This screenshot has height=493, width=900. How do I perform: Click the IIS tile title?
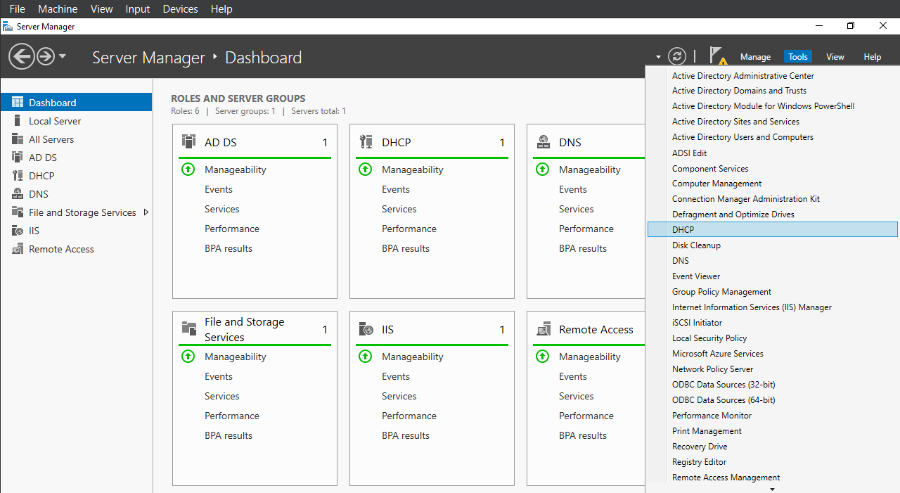coord(388,329)
